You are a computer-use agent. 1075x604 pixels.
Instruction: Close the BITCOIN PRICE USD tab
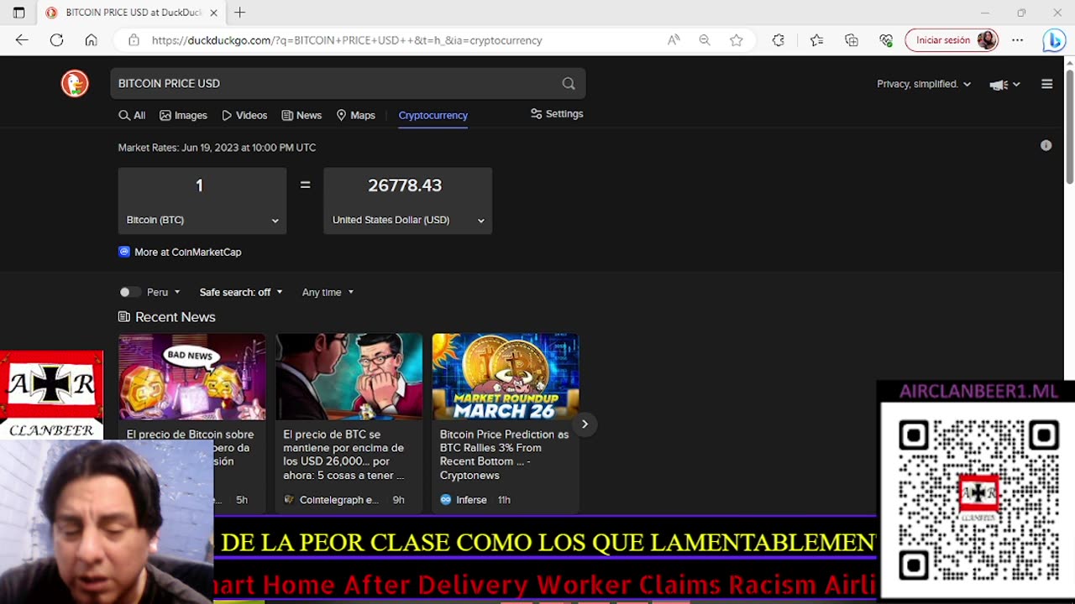click(213, 13)
